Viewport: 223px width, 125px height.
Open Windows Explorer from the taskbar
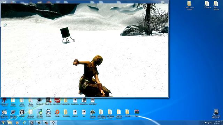pyautogui.click(x=10, y=123)
